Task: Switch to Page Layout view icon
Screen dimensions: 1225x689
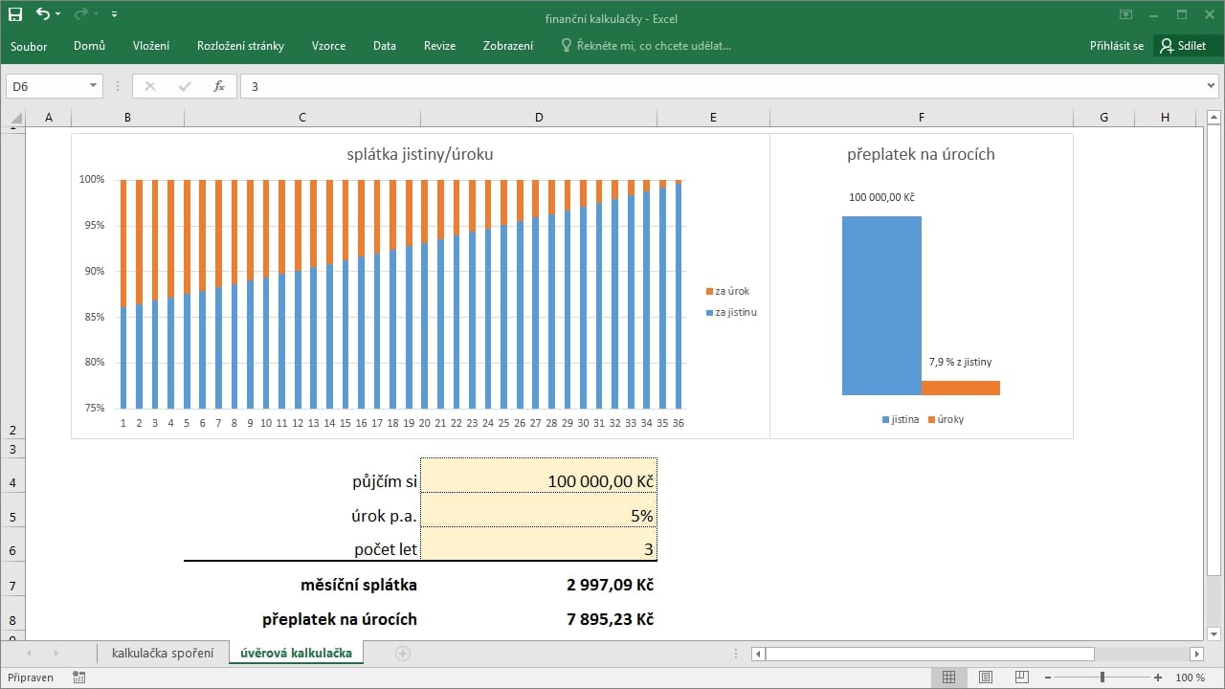Action: point(986,678)
